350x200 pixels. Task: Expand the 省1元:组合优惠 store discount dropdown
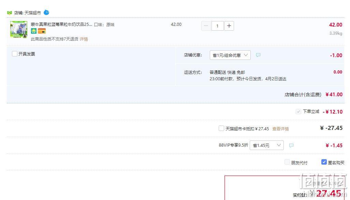[x=230, y=55]
